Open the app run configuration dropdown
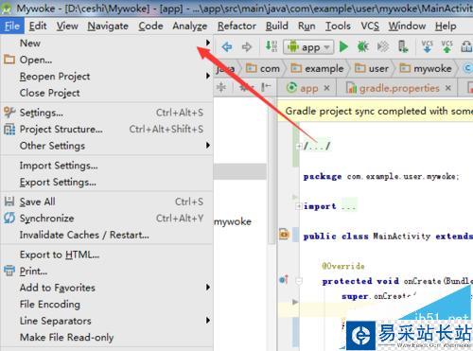Screen dimensions: 473x351 (308, 47)
